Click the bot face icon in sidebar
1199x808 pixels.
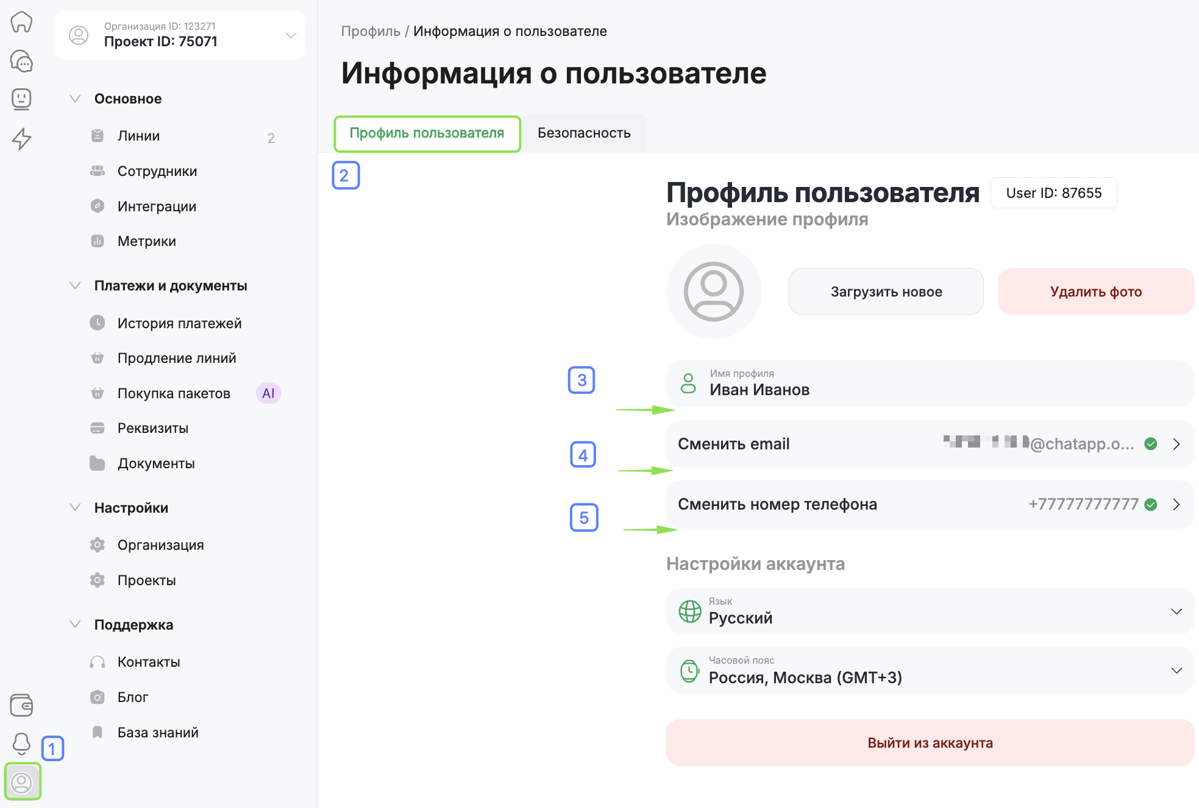(21, 99)
